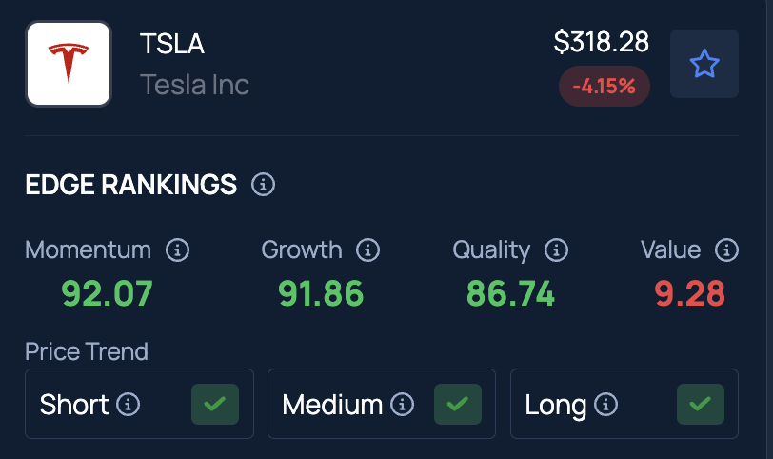Toggle the Medium price trend checkmark

coord(458,405)
